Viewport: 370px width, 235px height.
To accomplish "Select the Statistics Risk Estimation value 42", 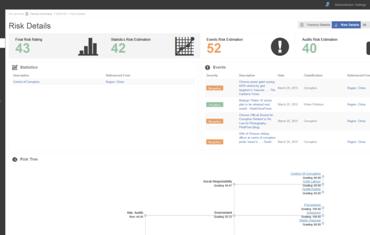I will pos(118,48).
